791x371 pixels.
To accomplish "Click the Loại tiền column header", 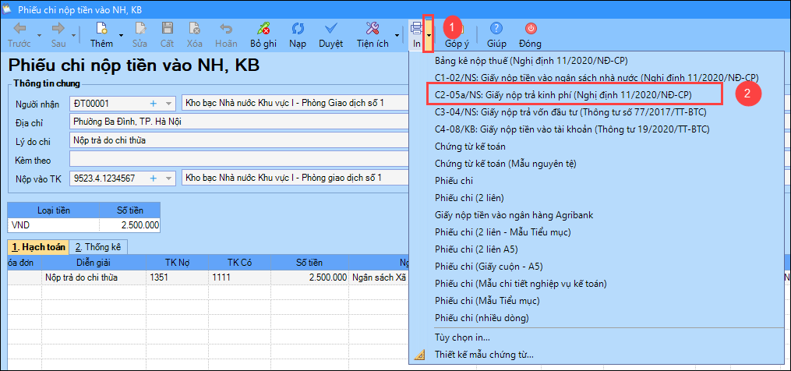I will (54, 210).
